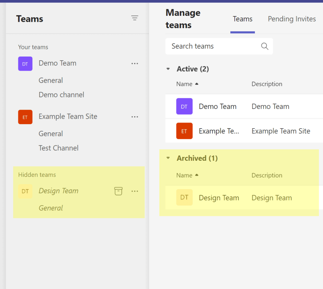Click Design Team name in Archived table
Screen dimensions: 323x289
(219, 198)
